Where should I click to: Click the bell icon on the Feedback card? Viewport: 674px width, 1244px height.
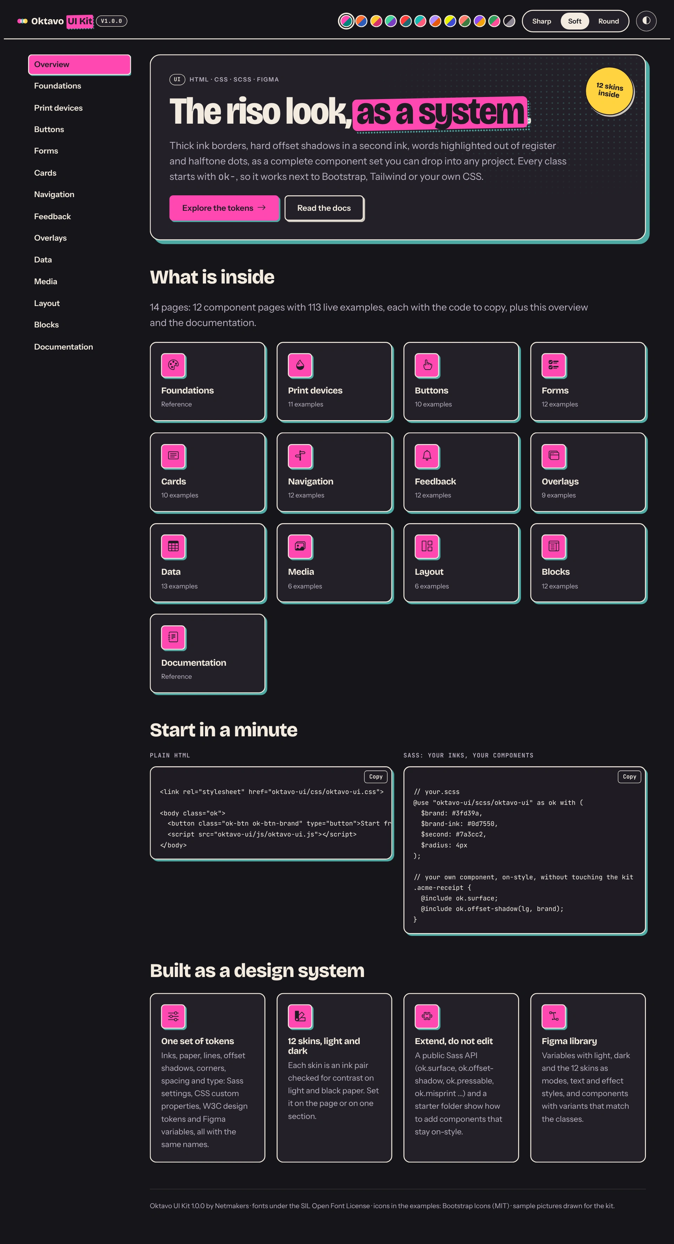coord(427,456)
